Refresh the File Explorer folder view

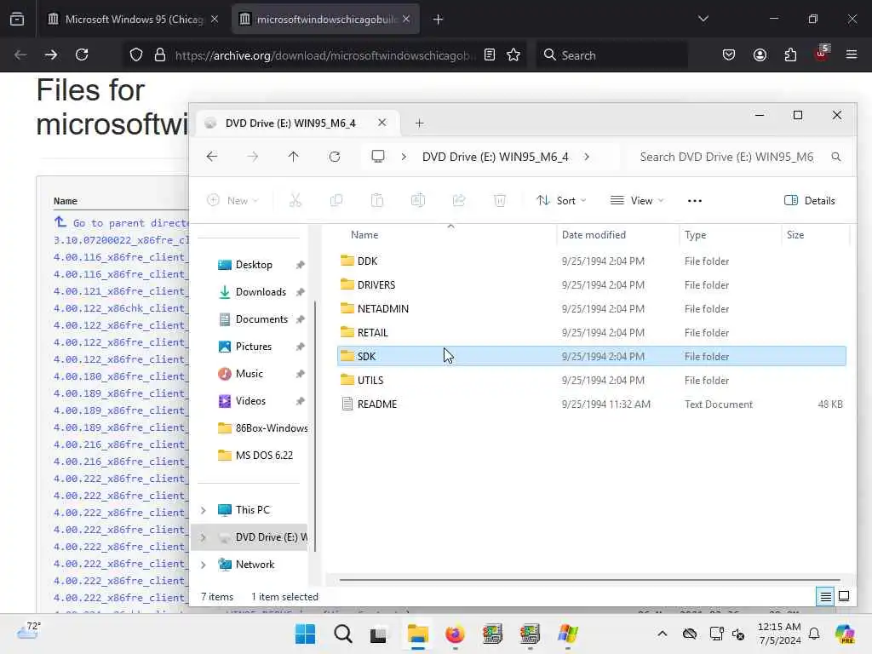334,157
